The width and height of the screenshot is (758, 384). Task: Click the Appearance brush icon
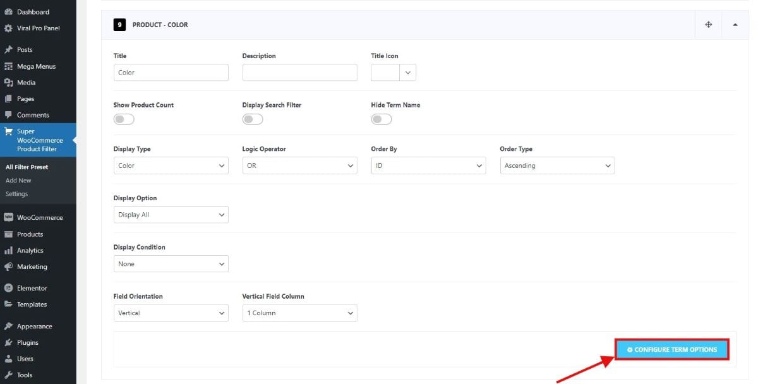coord(8,327)
